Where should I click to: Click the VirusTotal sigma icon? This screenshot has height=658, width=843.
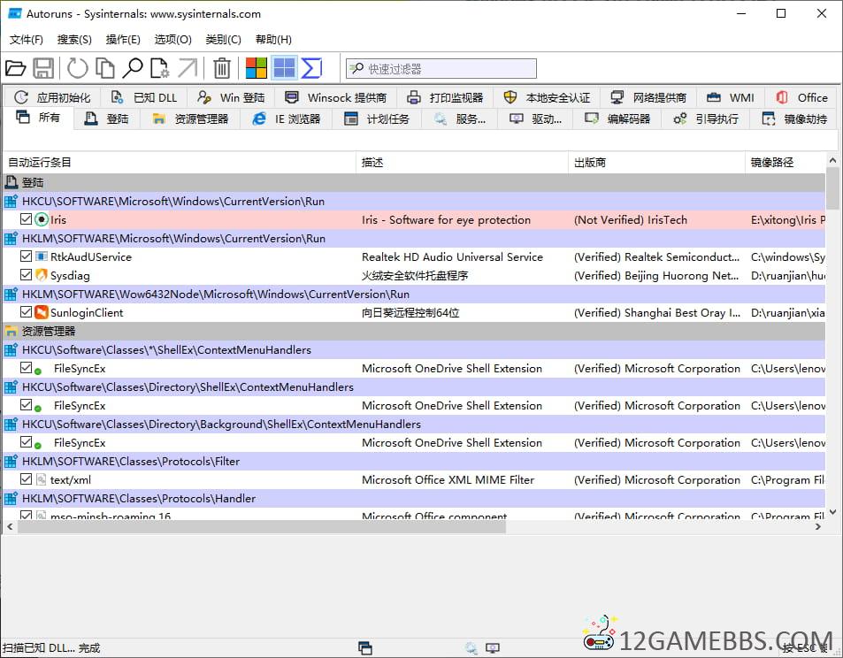click(312, 68)
